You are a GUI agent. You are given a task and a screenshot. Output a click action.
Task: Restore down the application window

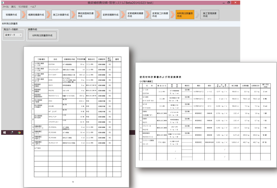228,3
